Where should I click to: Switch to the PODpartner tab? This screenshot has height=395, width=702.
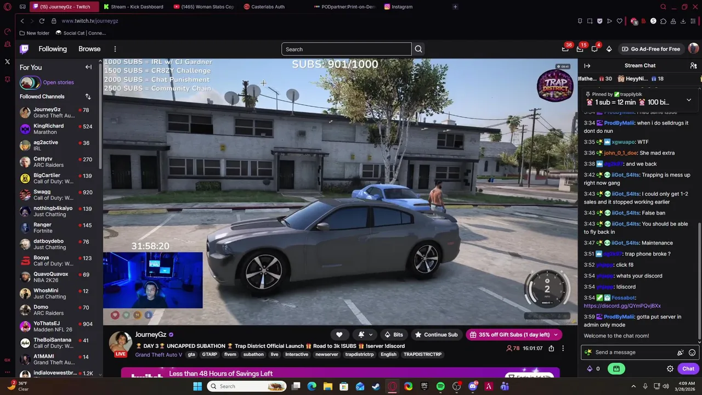pos(344,7)
